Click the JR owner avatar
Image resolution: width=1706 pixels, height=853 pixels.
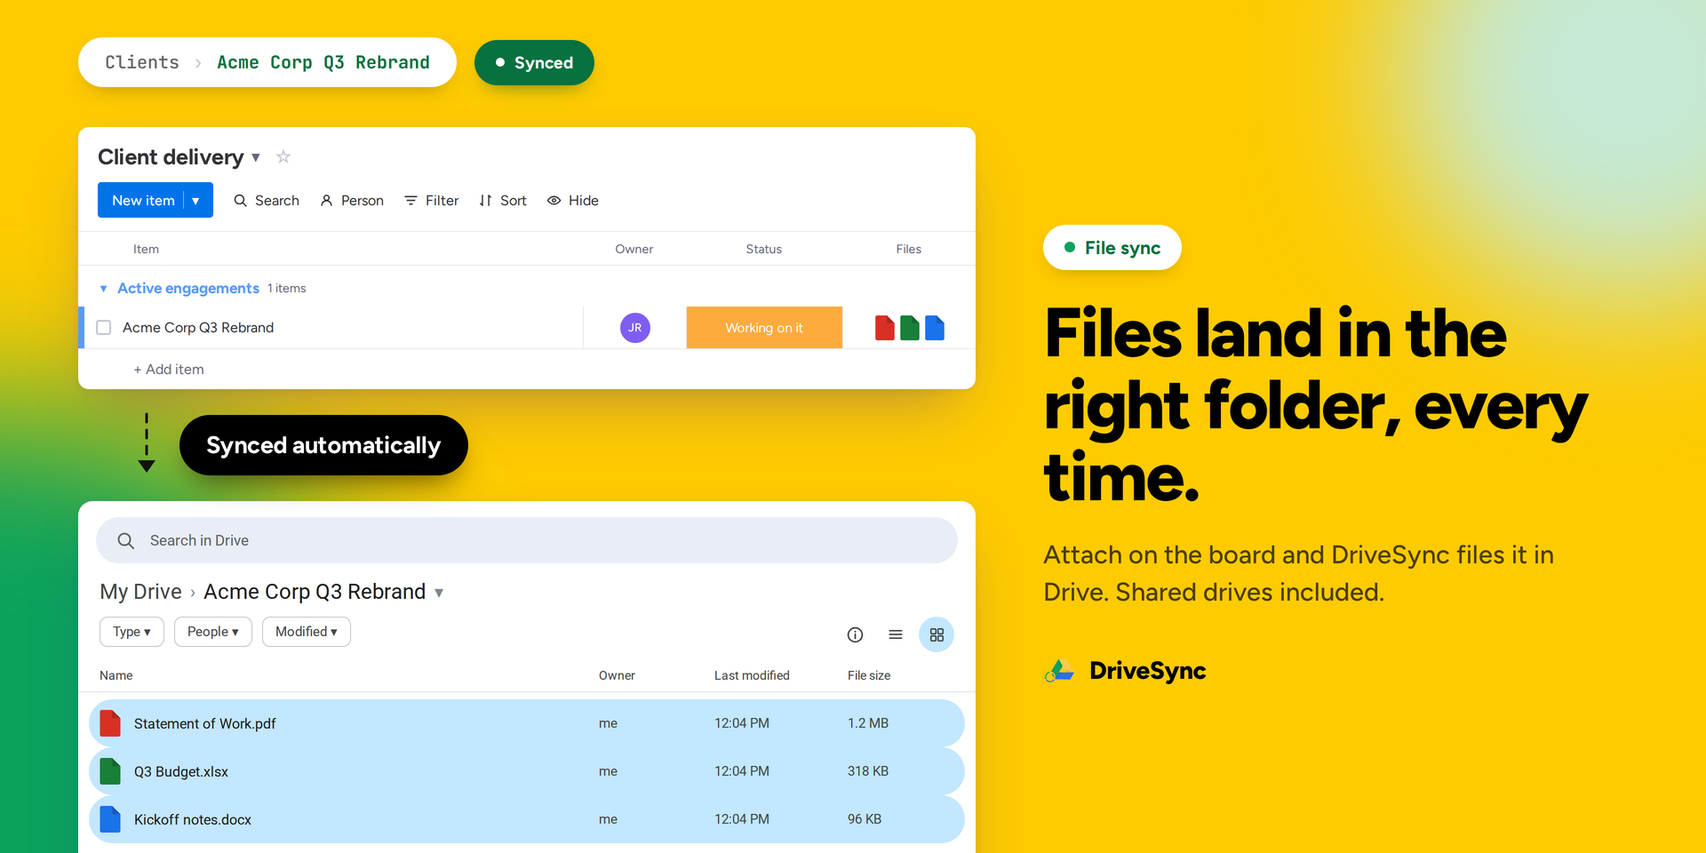click(635, 328)
